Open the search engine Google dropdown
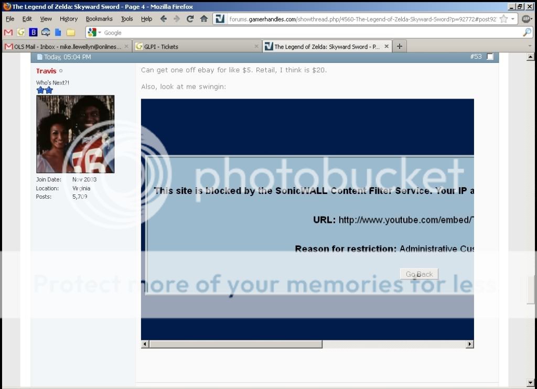Image resolution: width=537 pixels, height=389 pixels. click(x=94, y=33)
